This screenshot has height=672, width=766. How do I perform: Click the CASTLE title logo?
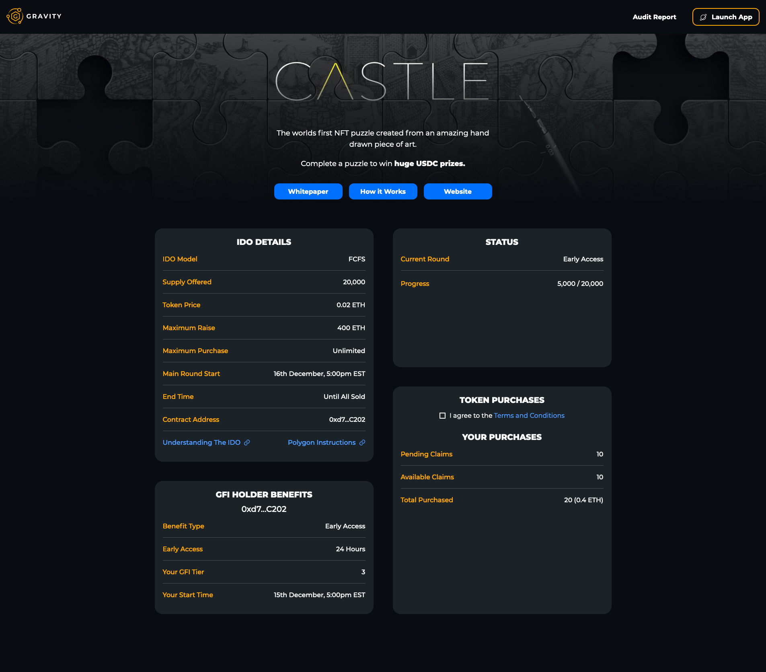point(382,81)
